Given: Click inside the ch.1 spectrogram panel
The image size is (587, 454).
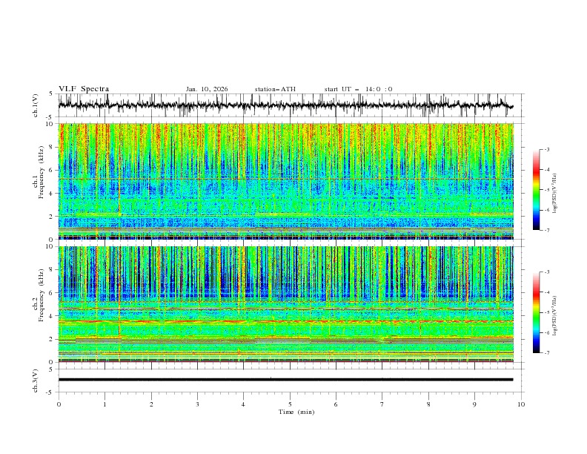Looking at the screenshot, I should (x=285, y=182).
